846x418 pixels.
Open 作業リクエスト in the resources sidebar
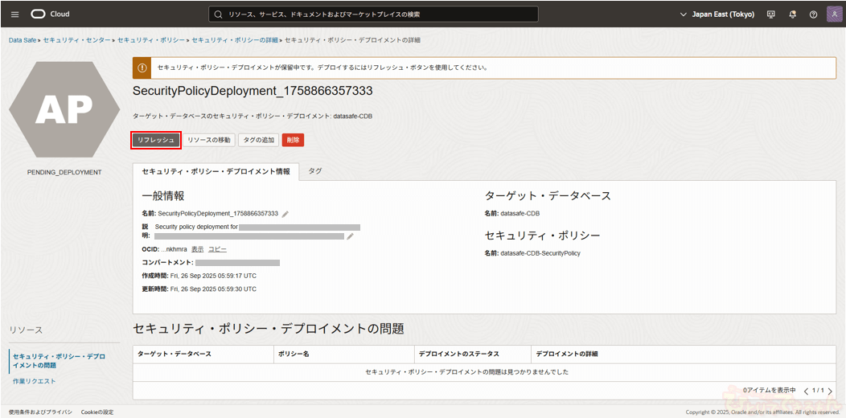tap(35, 381)
